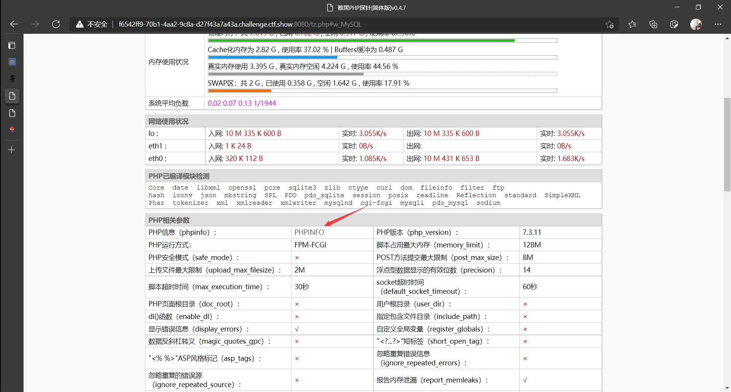731x392 pixels.
Task: Click the upload_max_filesize value 2M
Action: pos(300,270)
